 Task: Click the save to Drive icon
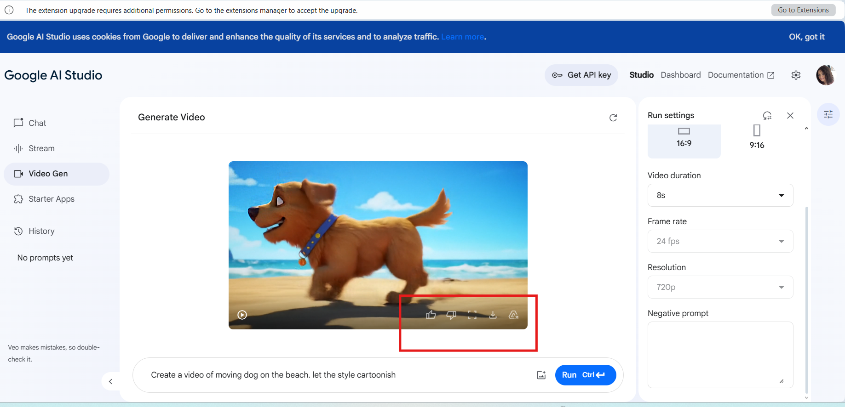click(513, 315)
